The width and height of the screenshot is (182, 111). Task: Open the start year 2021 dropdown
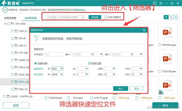pyautogui.click(x=57, y=69)
